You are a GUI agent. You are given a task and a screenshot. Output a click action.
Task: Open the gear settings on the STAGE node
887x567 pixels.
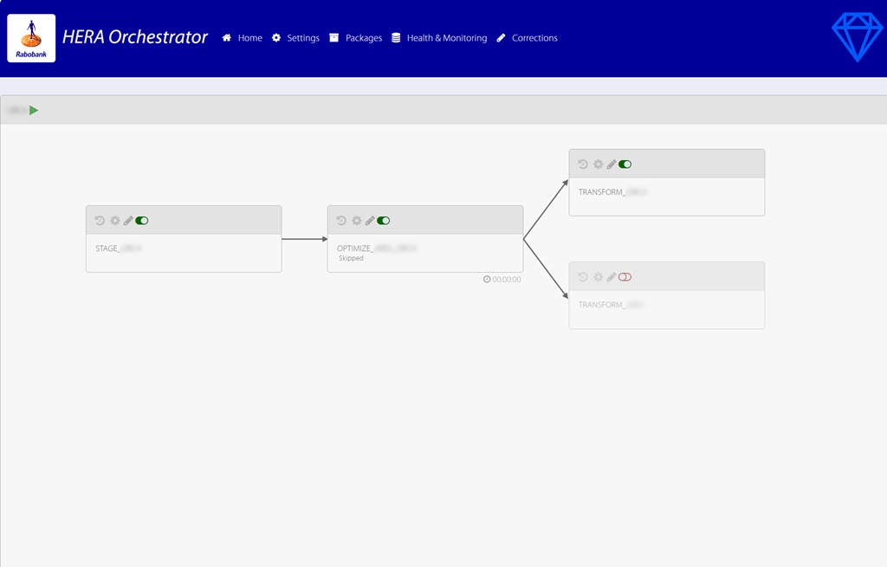coord(115,220)
